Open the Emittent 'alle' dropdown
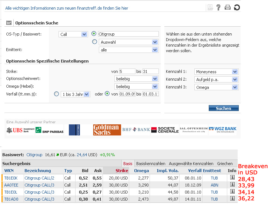This screenshot has height=208, width=268. pos(128,50)
